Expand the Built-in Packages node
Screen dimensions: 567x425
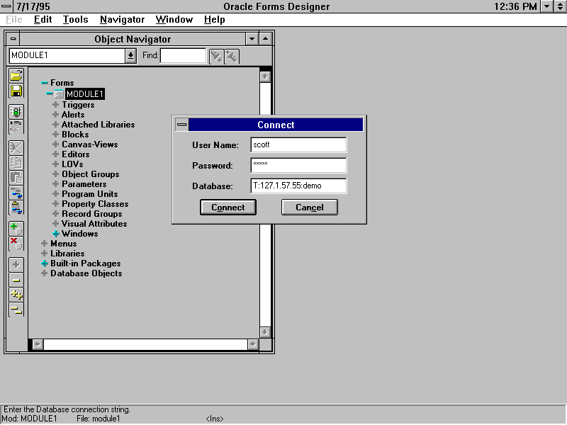(45, 263)
